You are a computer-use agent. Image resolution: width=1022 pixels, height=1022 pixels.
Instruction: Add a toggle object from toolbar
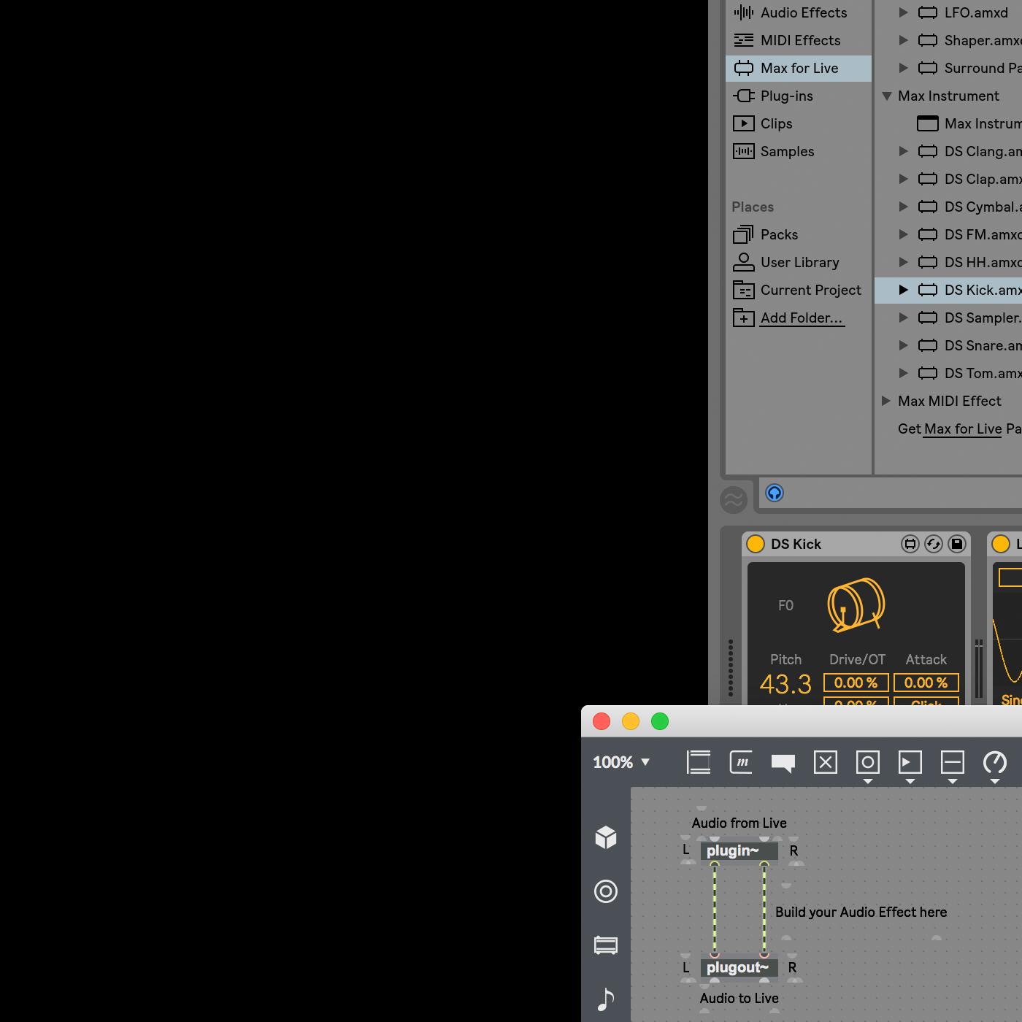pyautogui.click(x=826, y=763)
